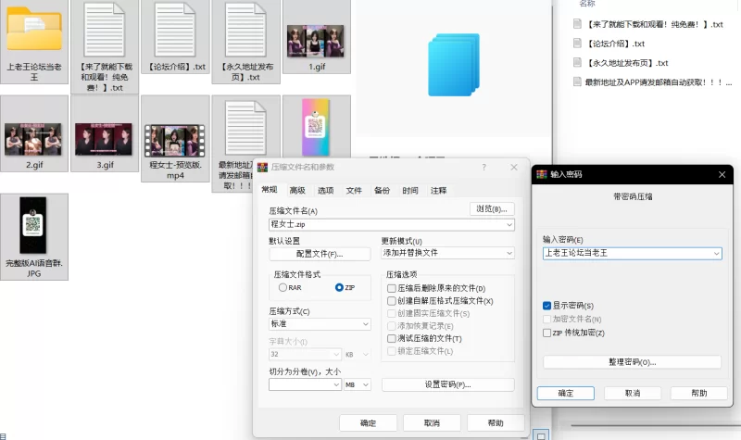The width and height of the screenshot is (741, 440).
Task: Open the 注释 tab
Action: click(x=438, y=190)
